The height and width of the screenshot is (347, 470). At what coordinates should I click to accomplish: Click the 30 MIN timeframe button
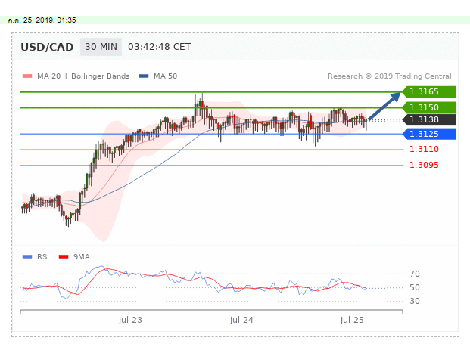[101, 47]
